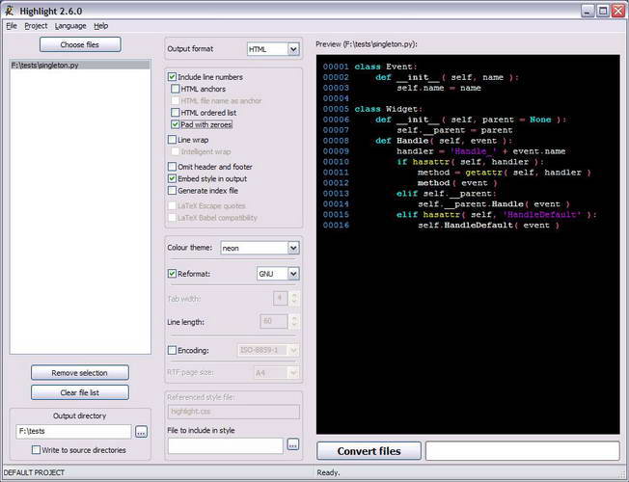Click line 00001 'class Event:' in preview
This screenshot has height=482, width=629.
tap(369, 67)
